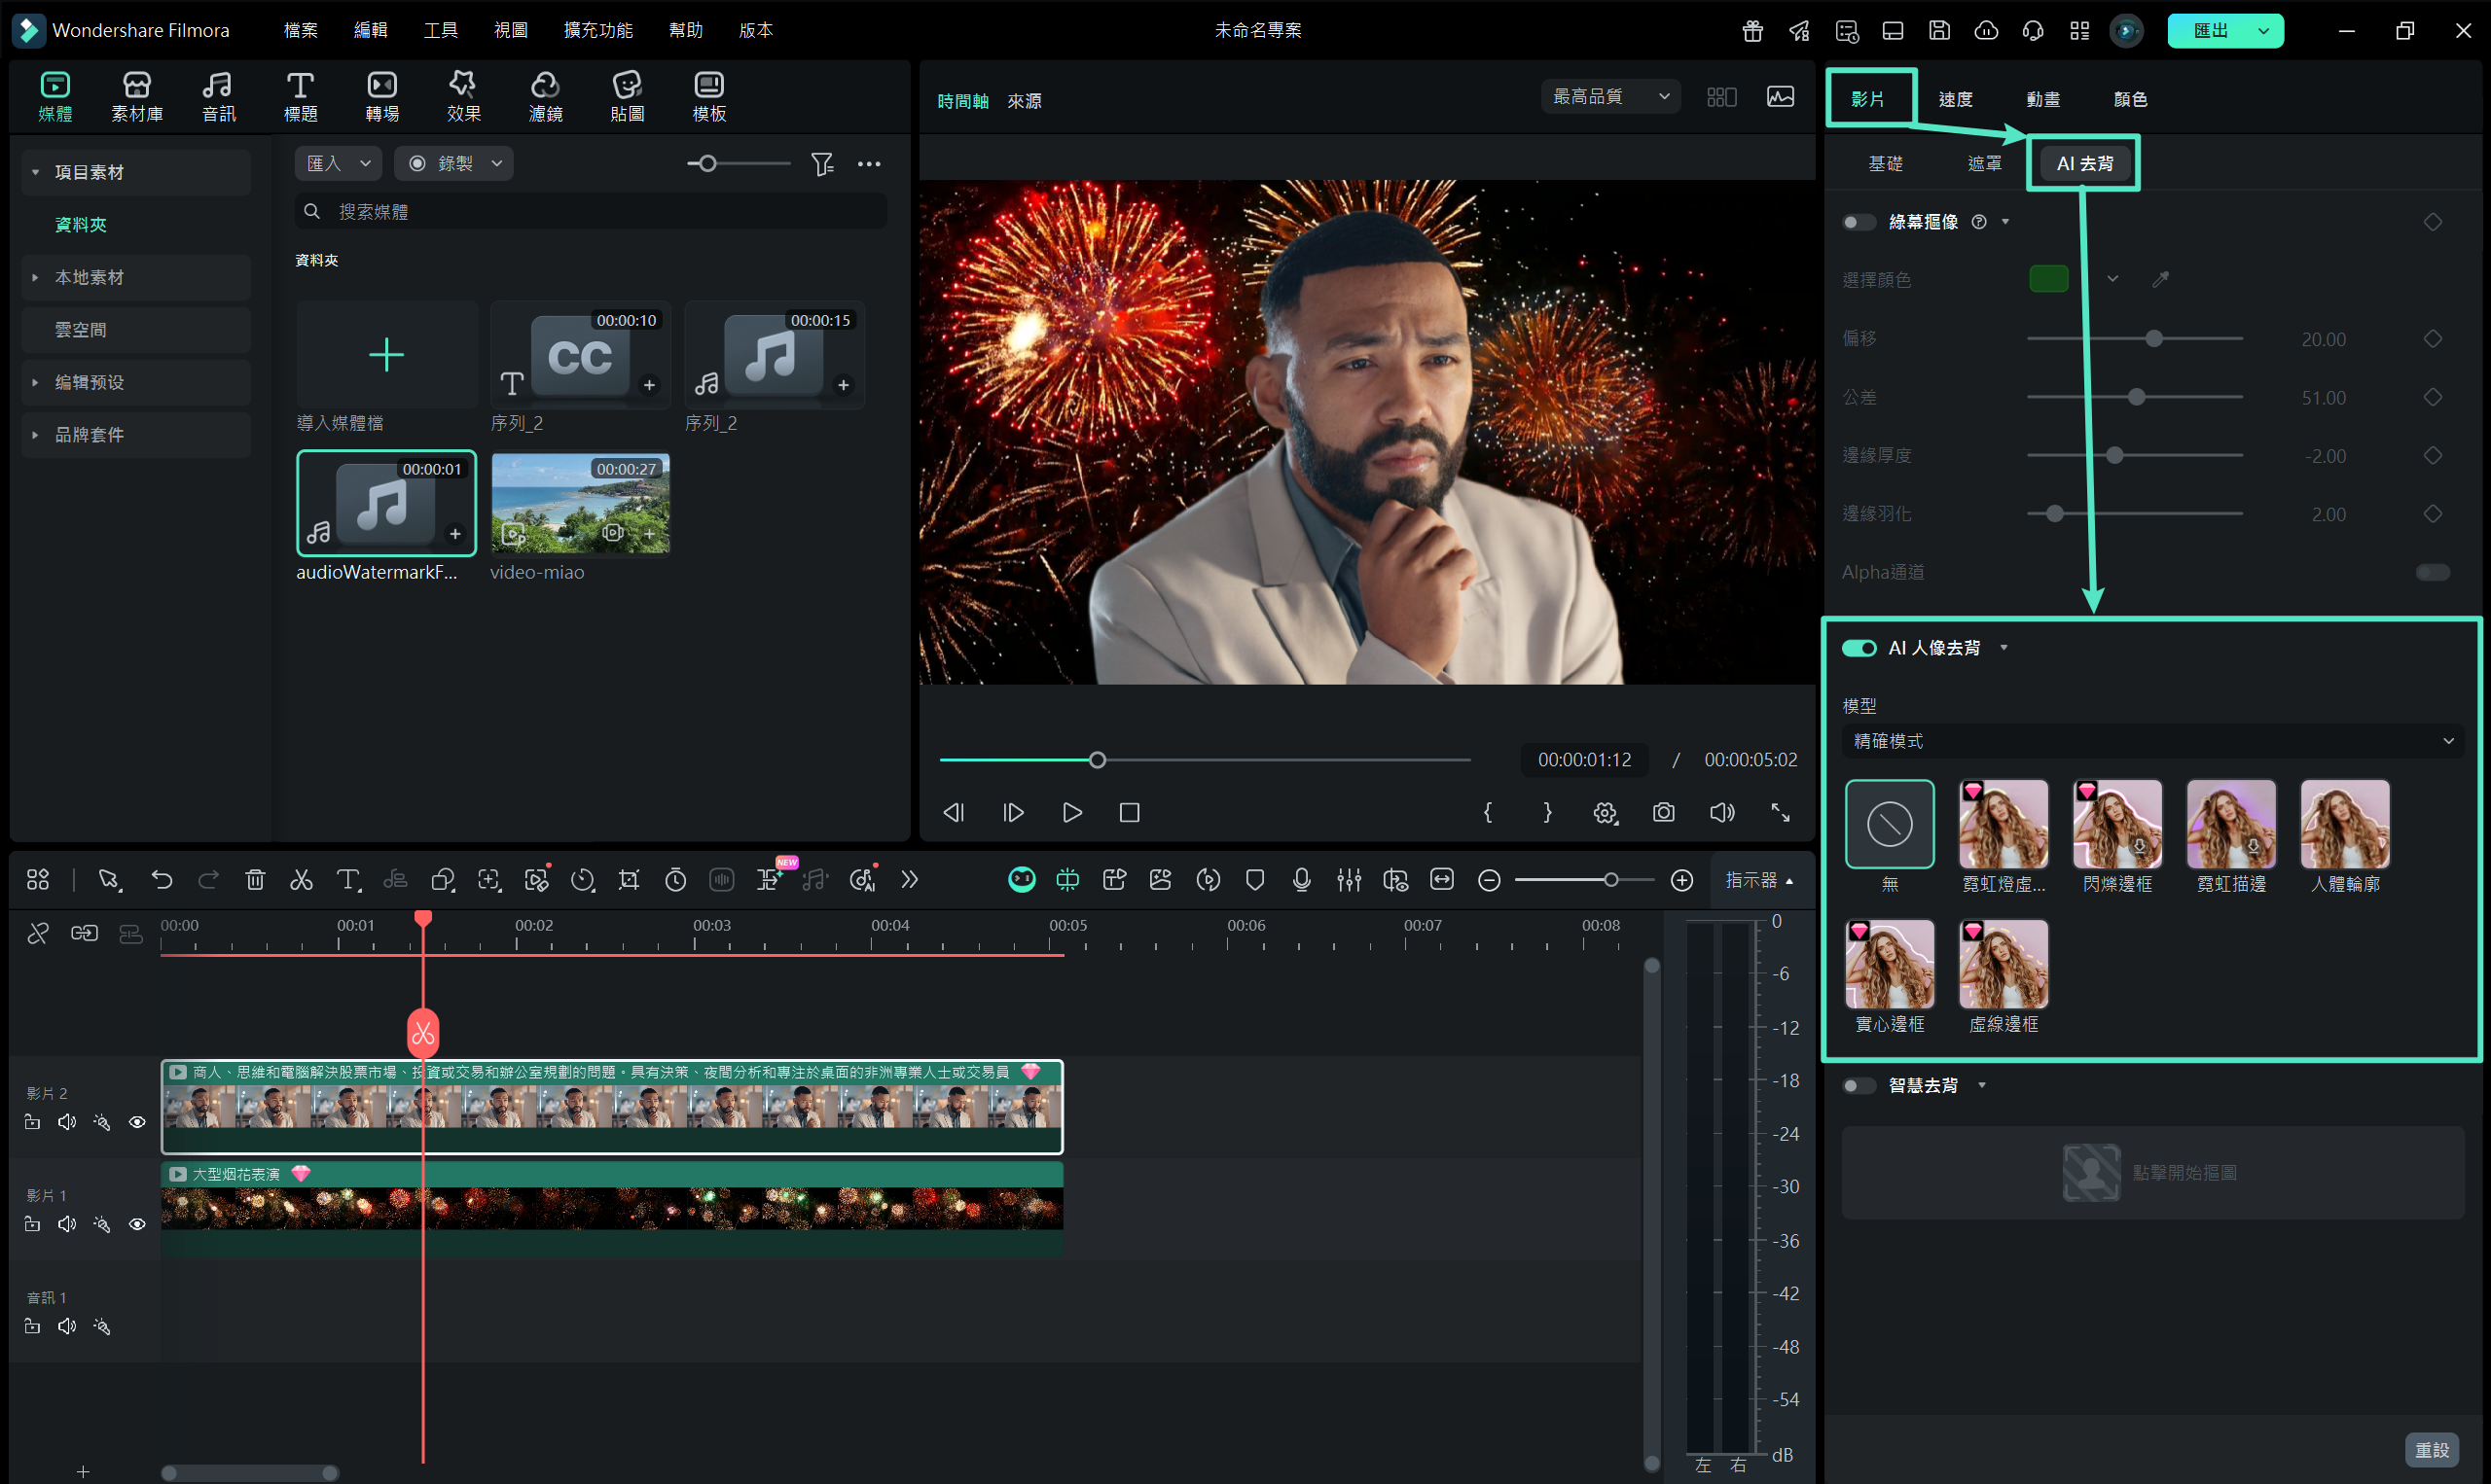
Task: Open the audio mixer icon in timeline toolbar
Action: coord(1349,880)
